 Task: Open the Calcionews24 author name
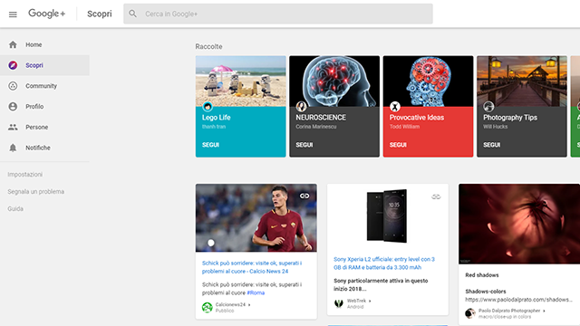point(230,304)
